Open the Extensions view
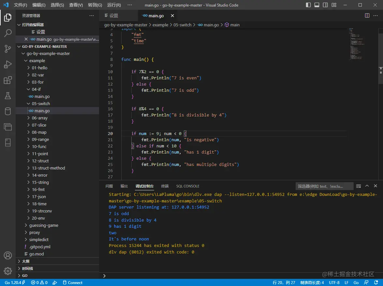This screenshot has height=286, width=383. pyautogui.click(x=8, y=80)
